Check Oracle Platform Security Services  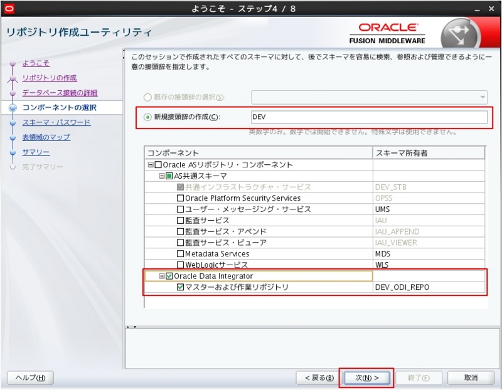(x=180, y=198)
